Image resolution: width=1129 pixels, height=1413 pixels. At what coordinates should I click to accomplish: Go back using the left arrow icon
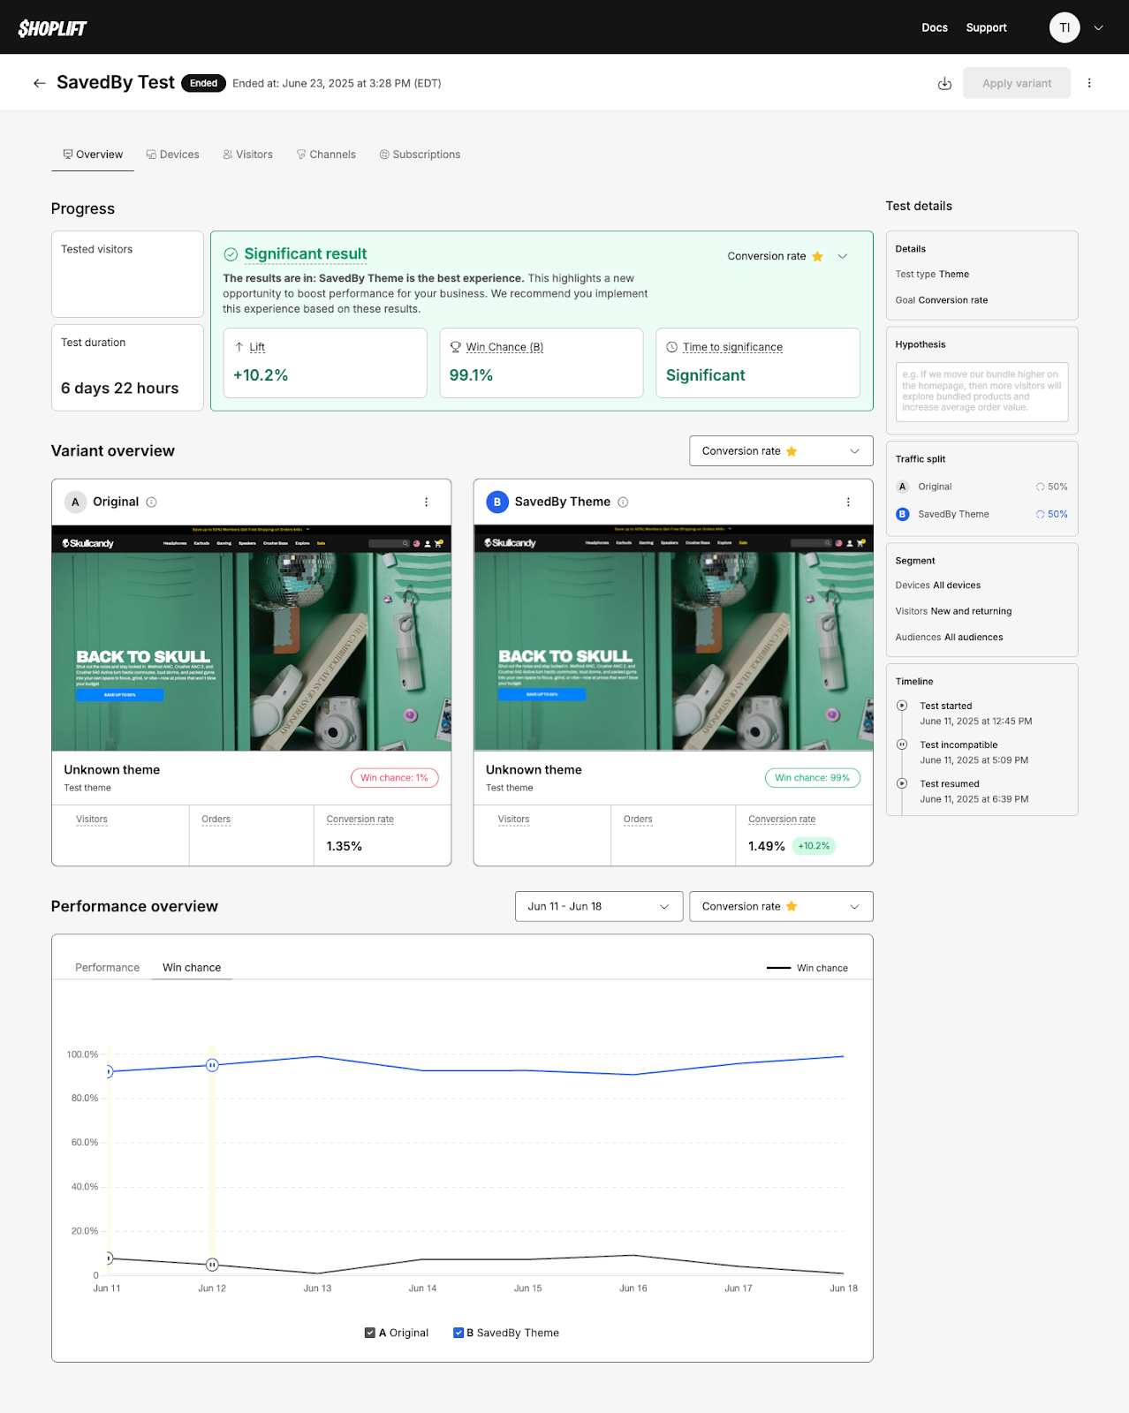pyautogui.click(x=39, y=83)
